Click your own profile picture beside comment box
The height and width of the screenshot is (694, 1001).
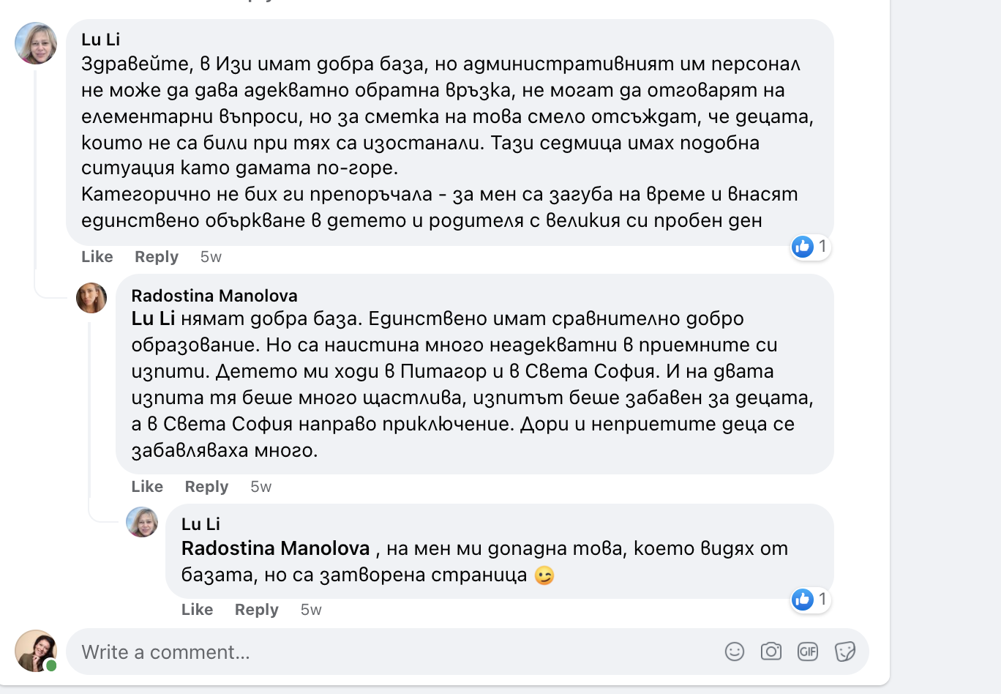[x=36, y=651]
